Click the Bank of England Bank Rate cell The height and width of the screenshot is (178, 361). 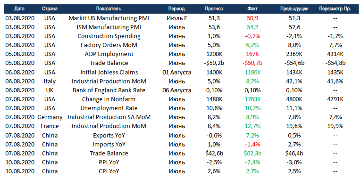109,90
